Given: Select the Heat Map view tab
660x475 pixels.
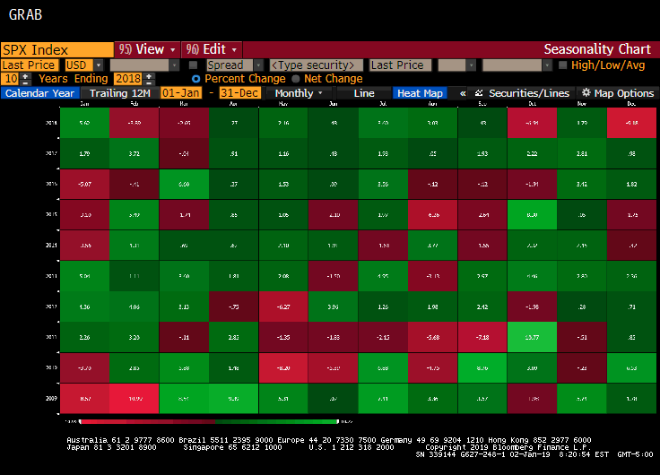Looking at the screenshot, I should (420, 93).
